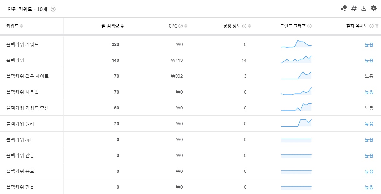The image size is (381, 194).
Task: Open table settings gear icon
Action: point(373,9)
